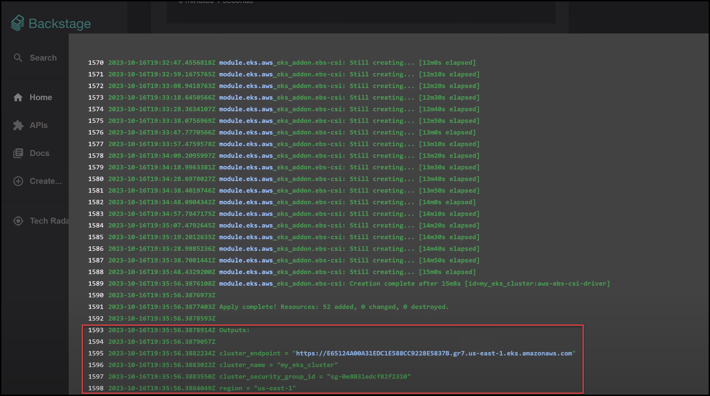
Task: Click the Docs document icon
Action: point(18,153)
